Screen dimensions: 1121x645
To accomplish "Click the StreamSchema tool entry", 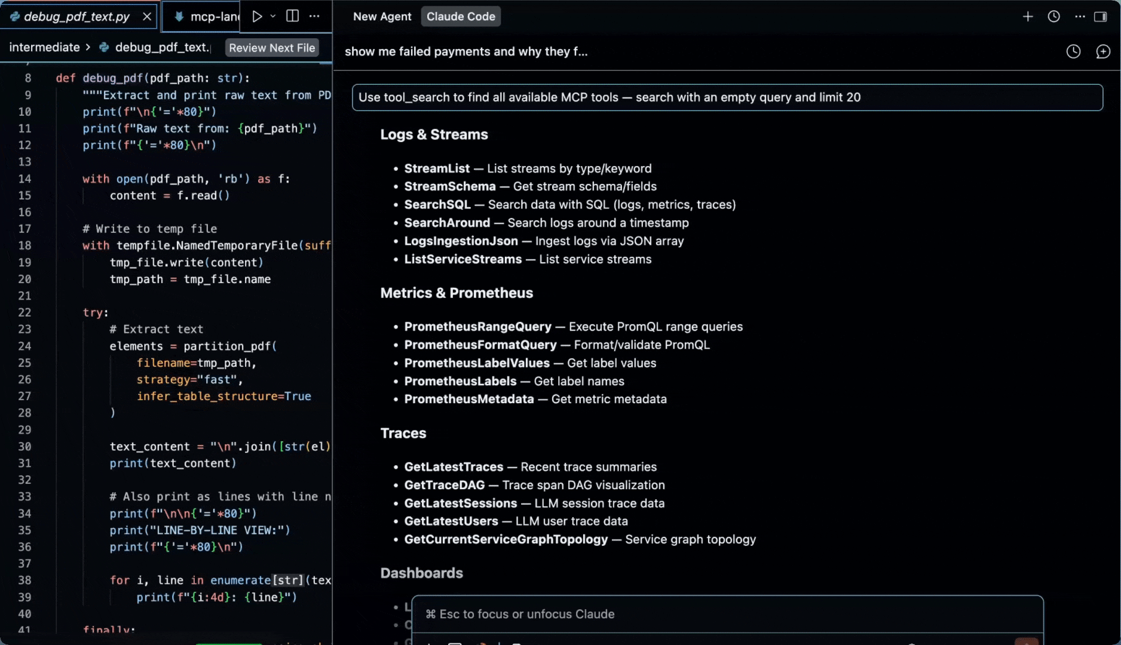I will tap(530, 186).
